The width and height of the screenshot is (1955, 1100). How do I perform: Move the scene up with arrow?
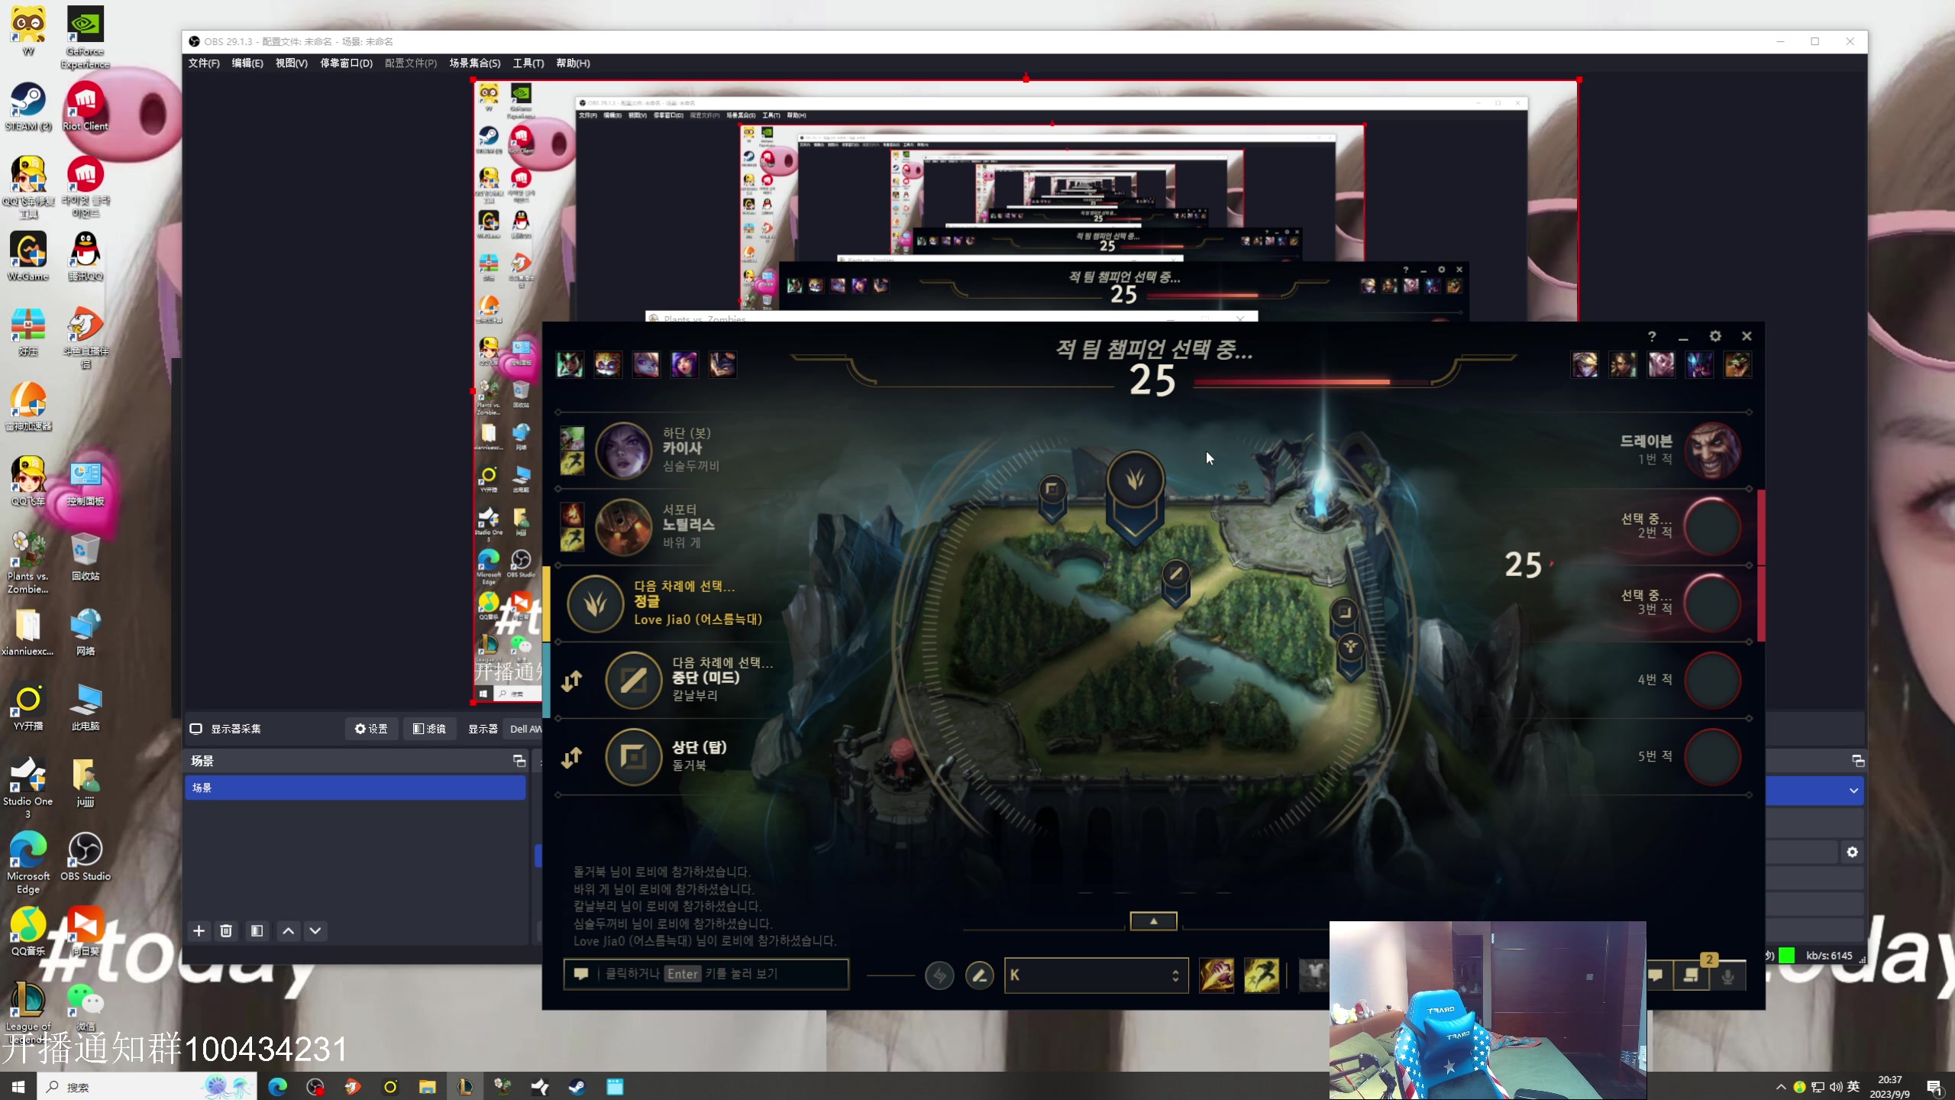point(288,930)
